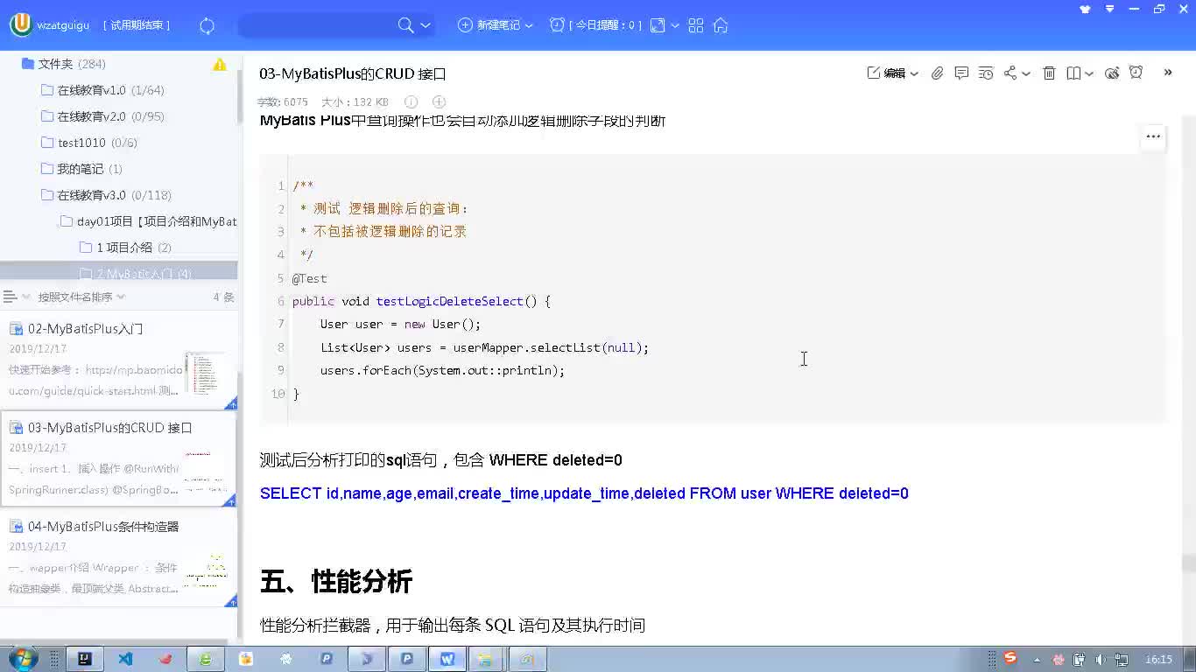This screenshot has width=1196, height=672.
Task: Open the note history versions icon
Action: pyautogui.click(x=986, y=73)
